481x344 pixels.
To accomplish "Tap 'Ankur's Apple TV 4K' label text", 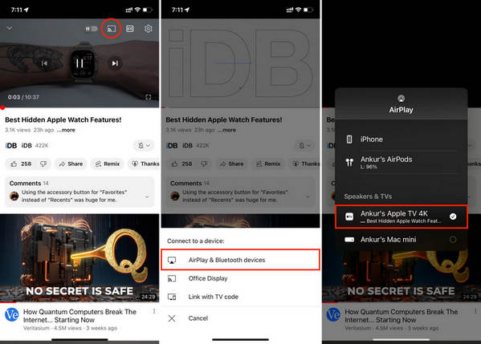I will click(x=394, y=213).
